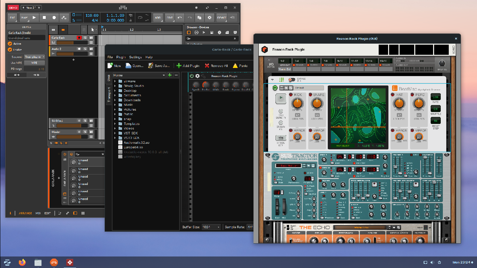477x268 pixels.
Task: Toggle the Active checkbox in Device panel
Action: tap(10, 44)
